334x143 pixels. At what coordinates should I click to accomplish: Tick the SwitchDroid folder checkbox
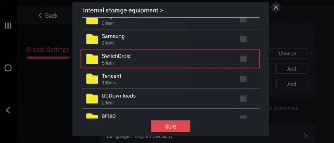[244, 59]
